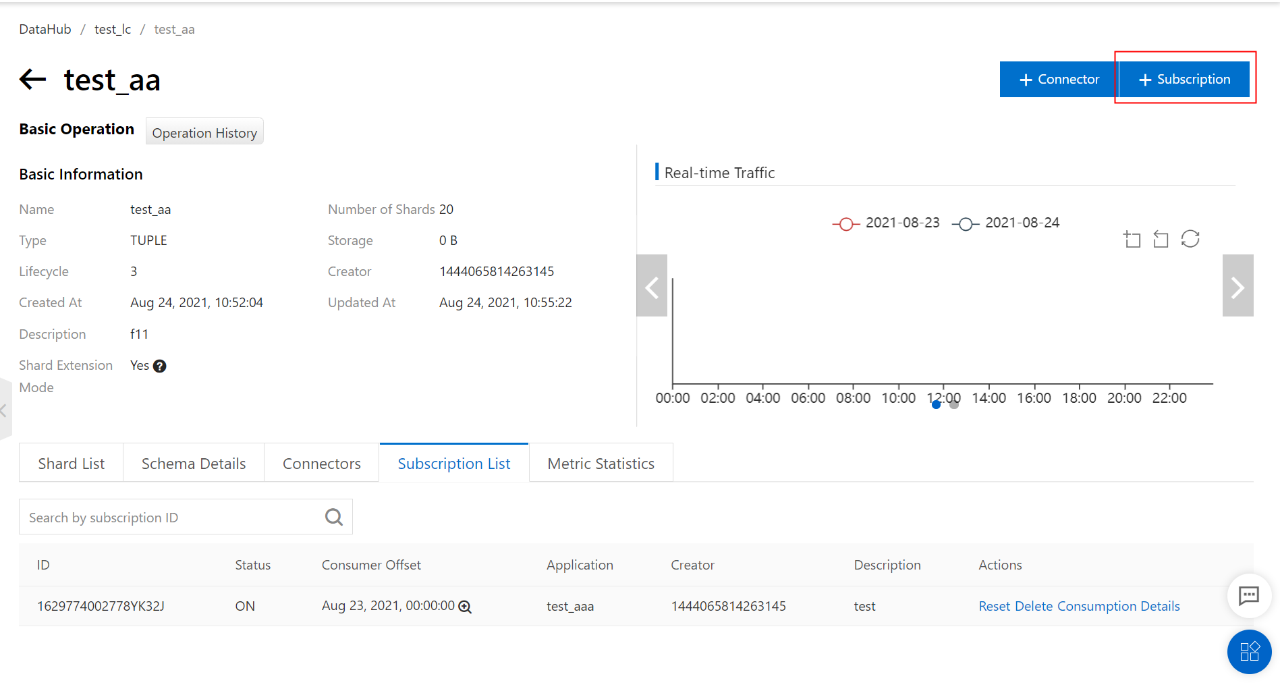The height and width of the screenshot is (689, 1280).
Task: Click the consumer offset magnifier icon
Action: [465, 607]
